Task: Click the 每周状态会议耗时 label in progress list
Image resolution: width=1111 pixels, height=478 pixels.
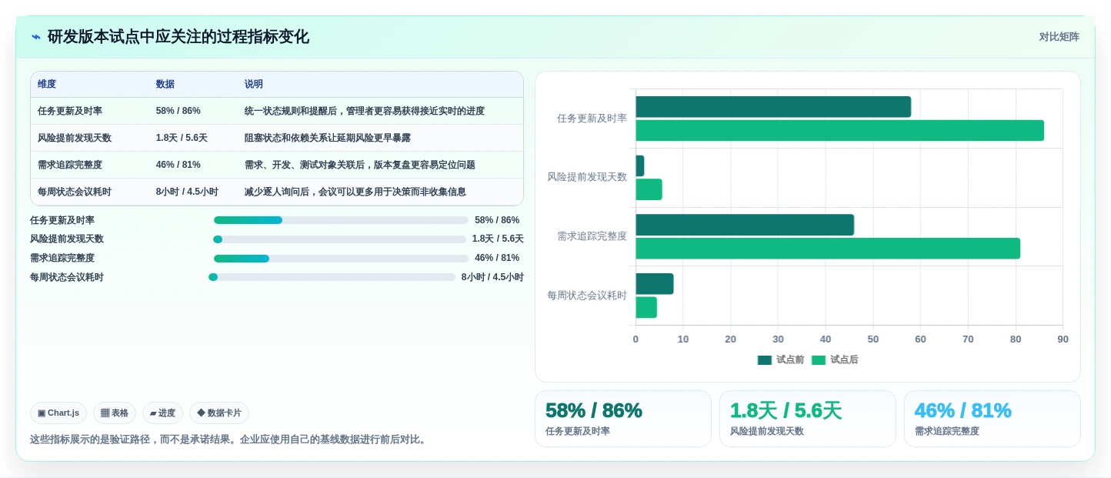Action: coord(67,277)
